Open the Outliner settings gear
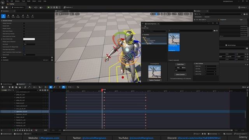The height and width of the screenshot is (140, 249). point(247,14)
